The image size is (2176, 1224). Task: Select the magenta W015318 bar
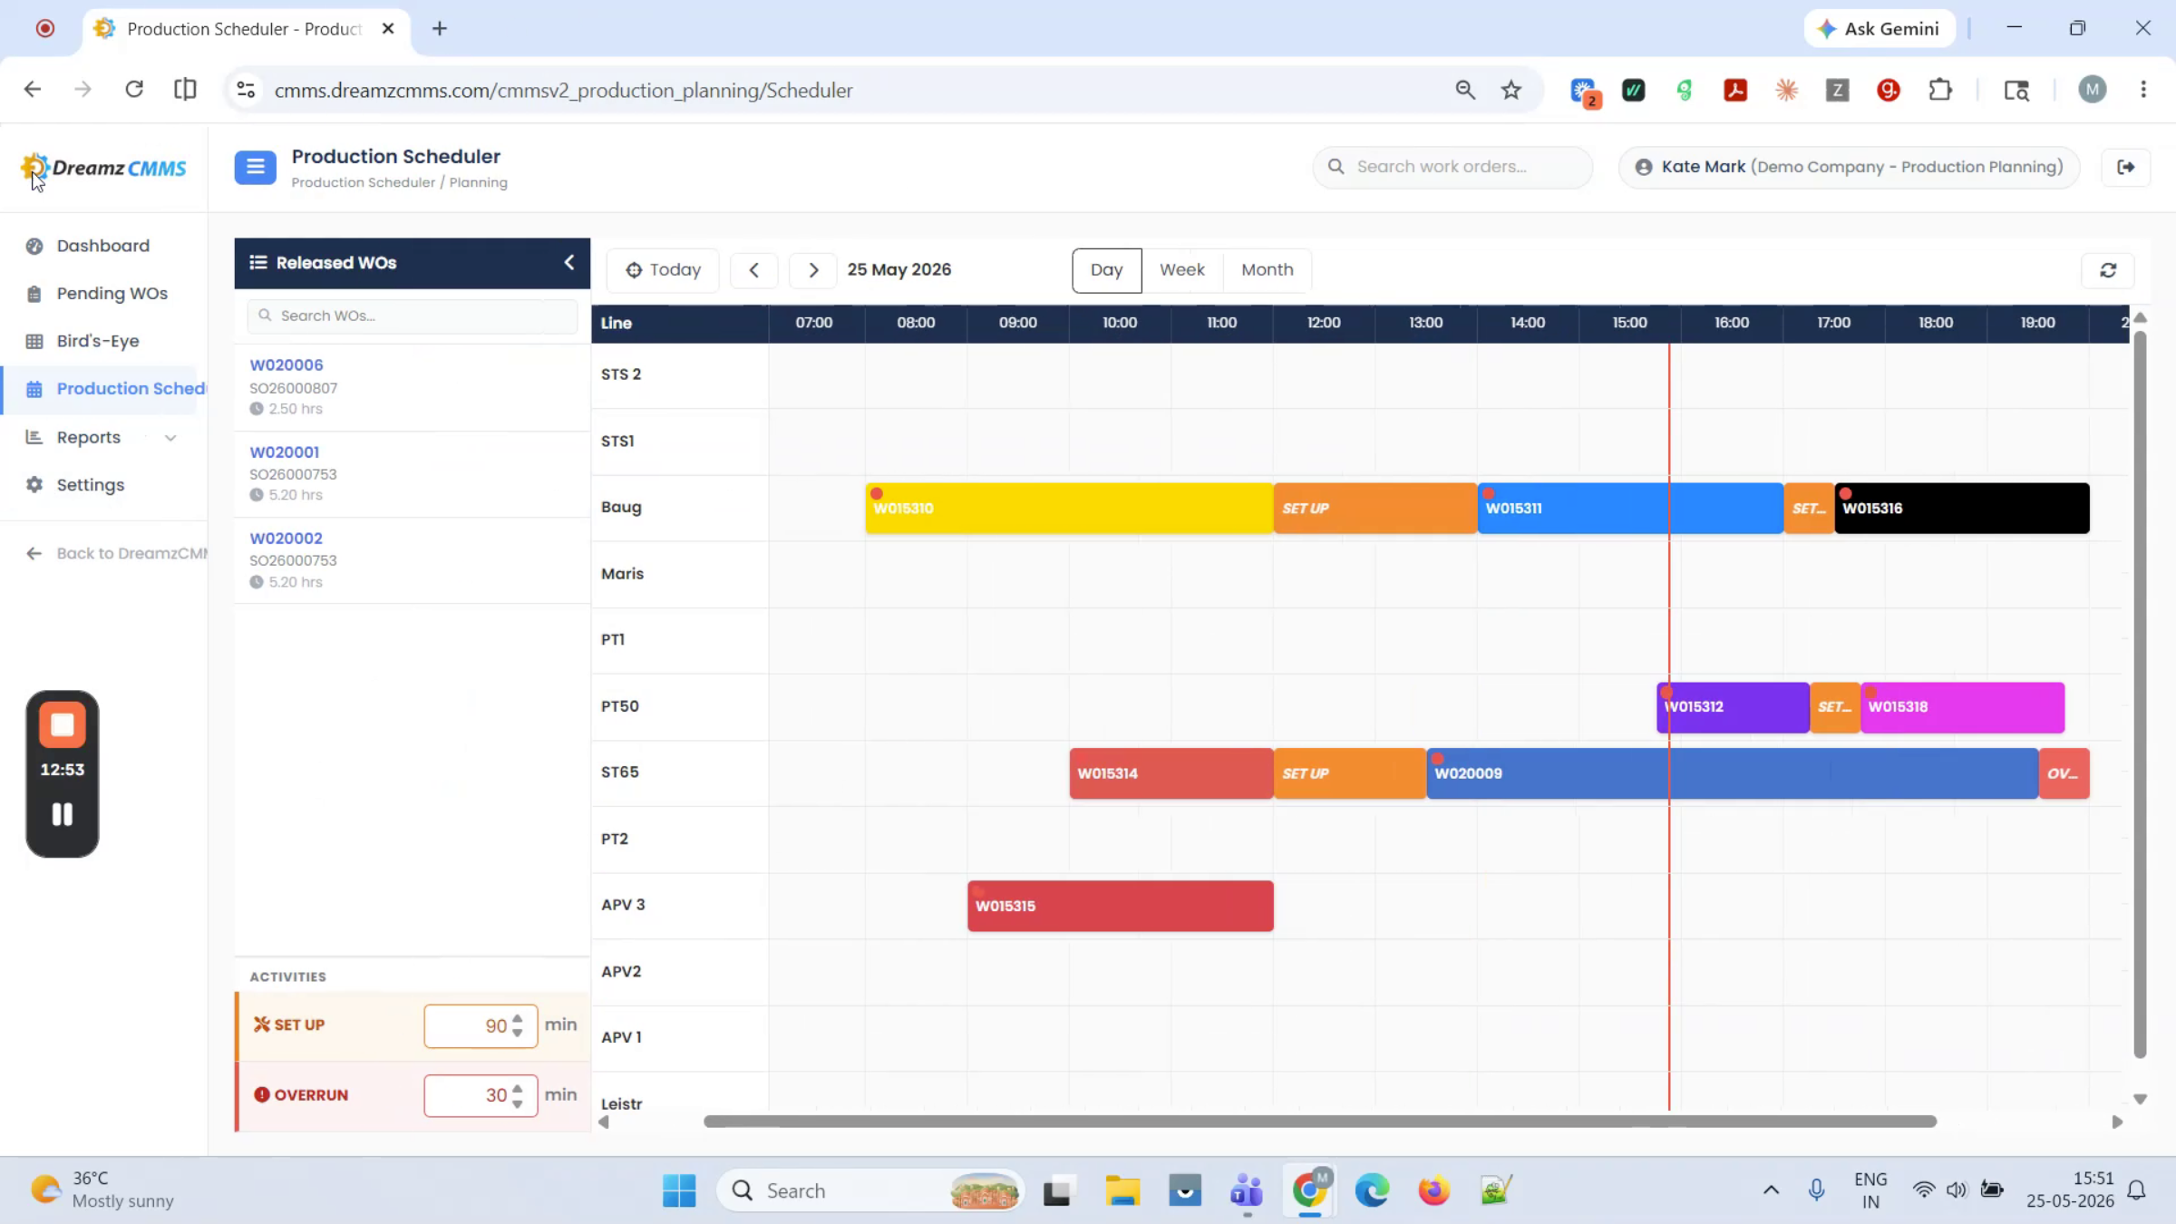pyautogui.click(x=1962, y=707)
